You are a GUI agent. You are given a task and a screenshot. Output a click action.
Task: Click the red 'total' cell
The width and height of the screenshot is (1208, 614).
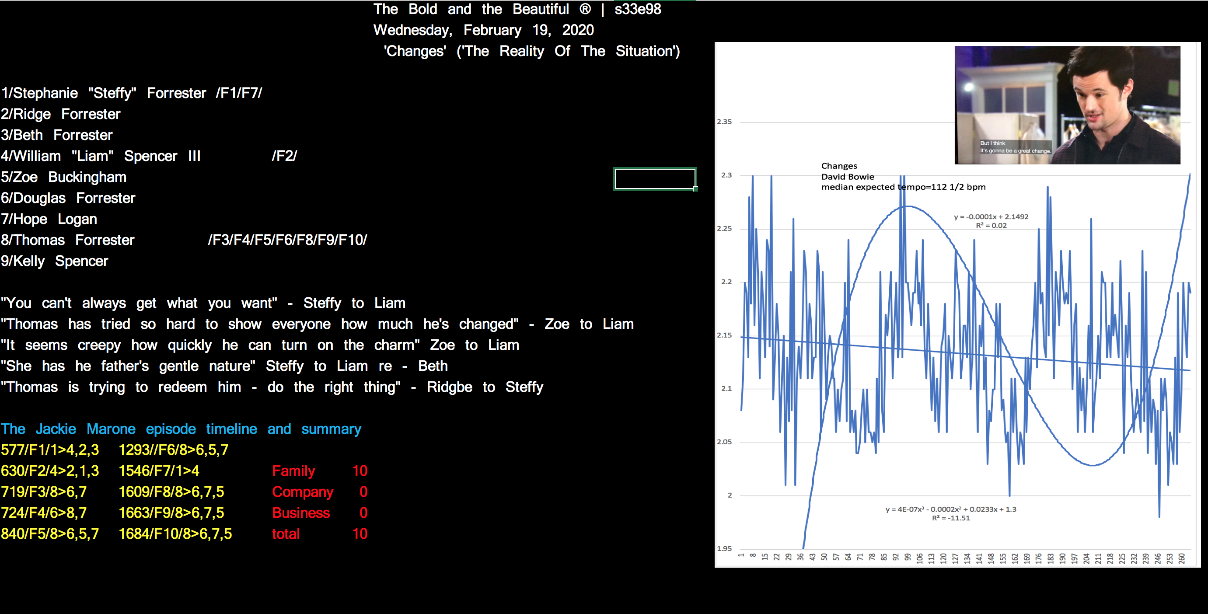[x=286, y=534]
